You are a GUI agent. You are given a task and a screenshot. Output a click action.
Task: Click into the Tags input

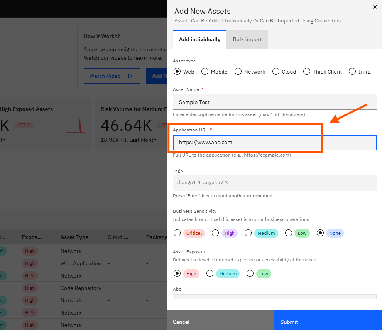pyautogui.click(x=275, y=183)
